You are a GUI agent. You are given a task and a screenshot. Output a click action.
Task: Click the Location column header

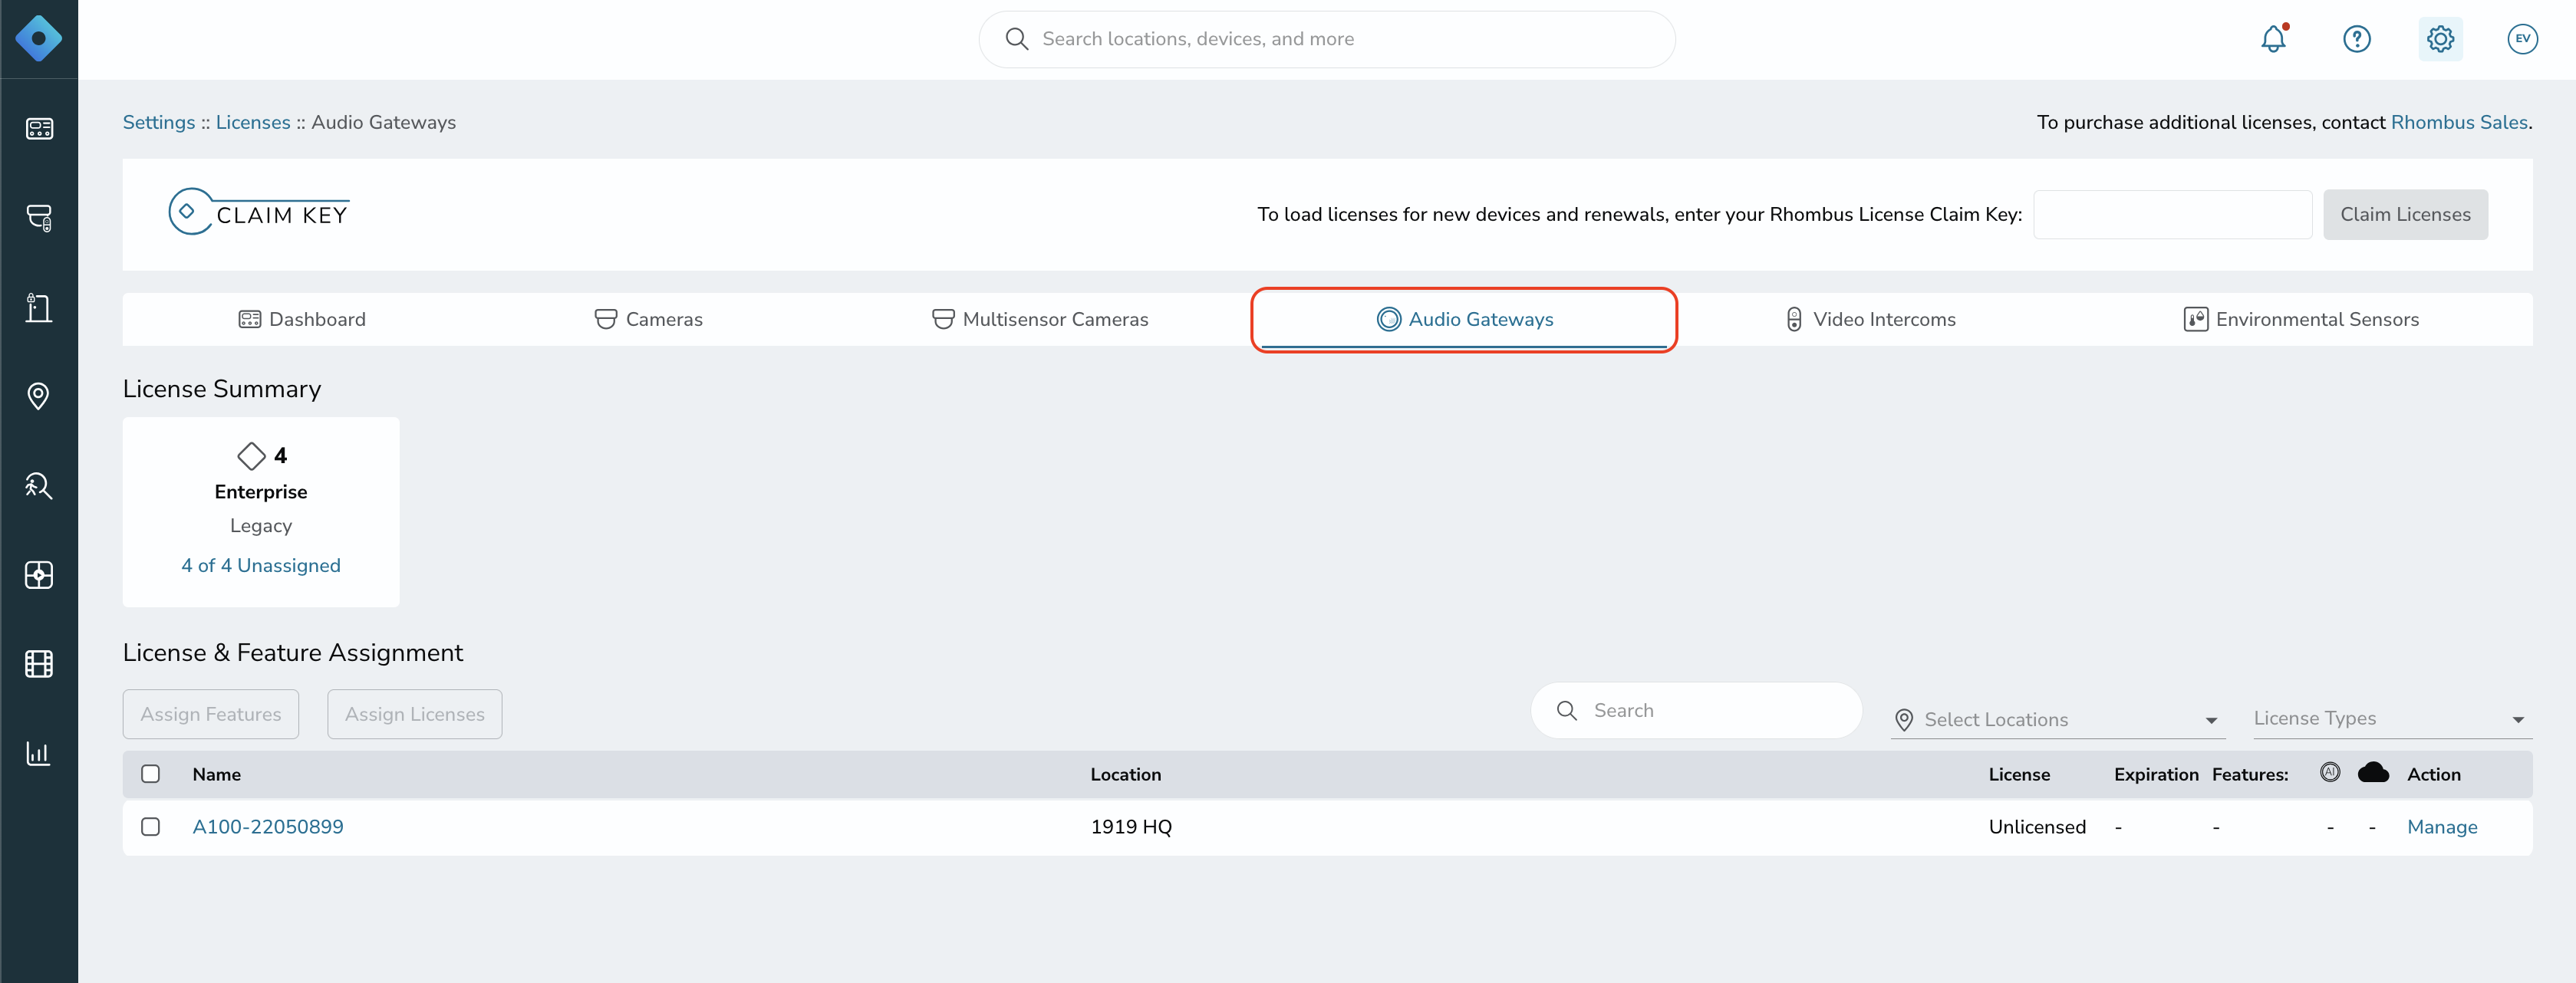1126,775
